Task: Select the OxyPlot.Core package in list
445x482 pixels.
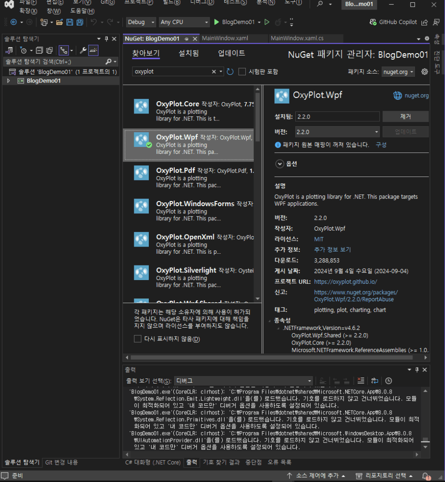Action: [188, 111]
